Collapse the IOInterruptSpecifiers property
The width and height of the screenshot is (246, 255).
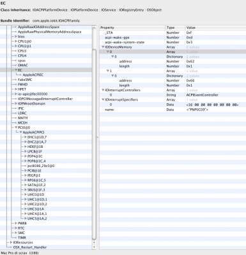[x=103, y=99]
